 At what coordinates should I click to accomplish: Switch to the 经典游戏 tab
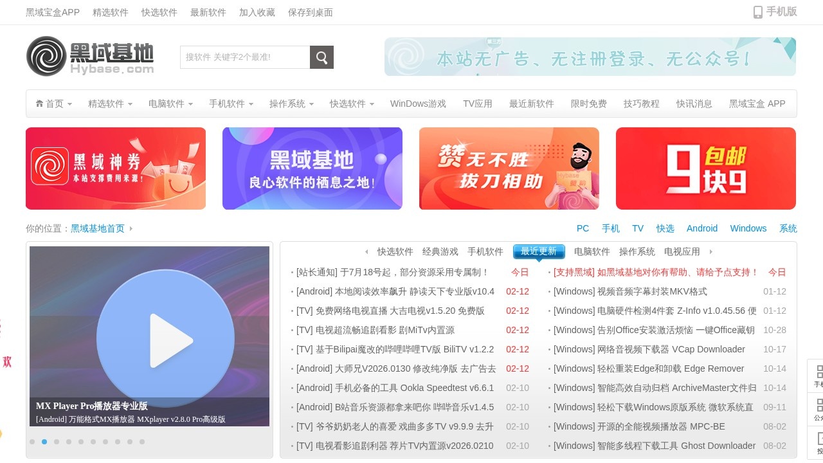(440, 251)
